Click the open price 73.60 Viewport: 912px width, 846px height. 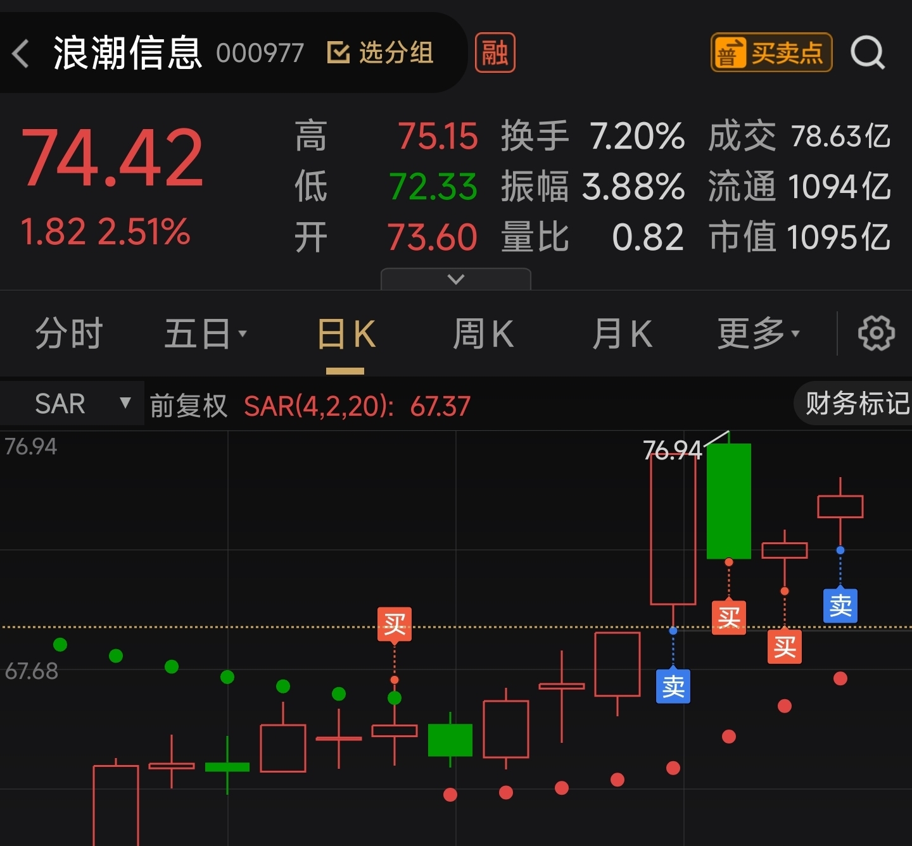click(x=433, y=237)
